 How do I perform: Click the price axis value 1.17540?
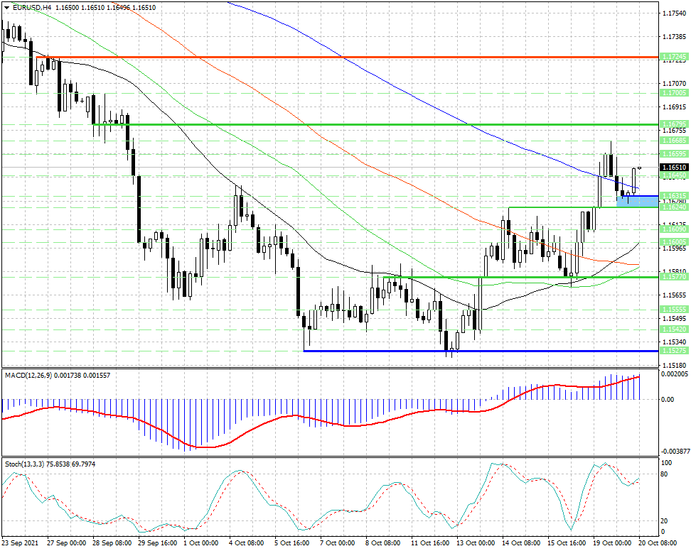675,13
